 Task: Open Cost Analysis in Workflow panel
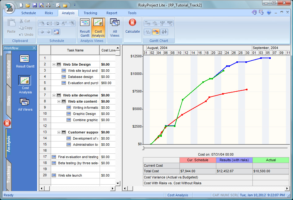coord(25,85)
